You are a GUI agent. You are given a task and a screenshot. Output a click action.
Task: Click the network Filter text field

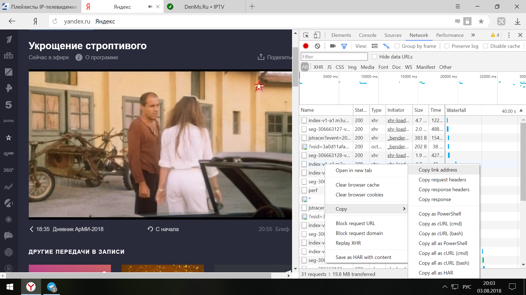pos(334,57)
